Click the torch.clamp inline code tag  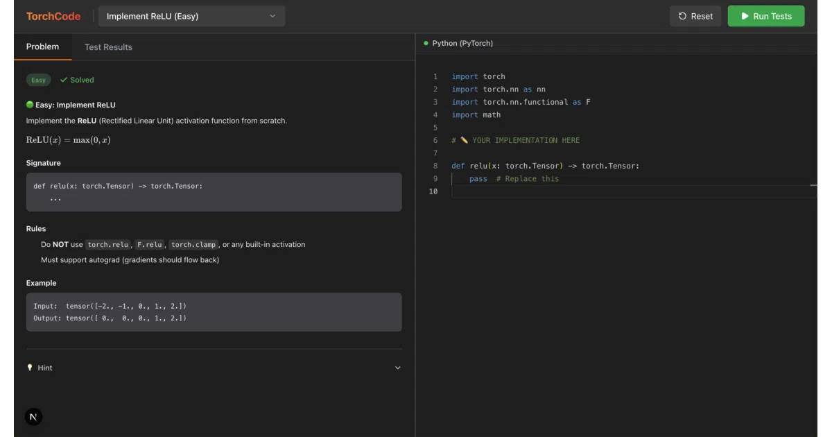click(193, 244)
